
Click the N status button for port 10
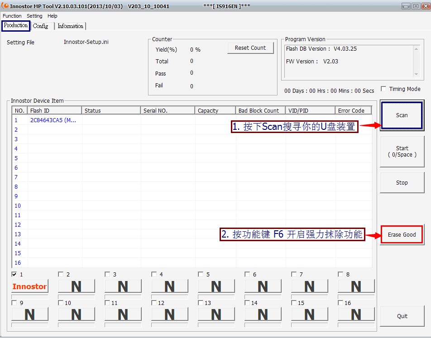[77, 314]
